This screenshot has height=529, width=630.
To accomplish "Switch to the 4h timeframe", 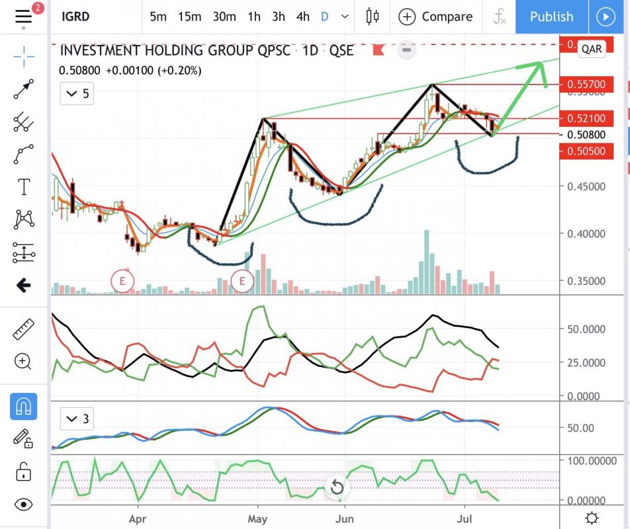I will point(302,17).
